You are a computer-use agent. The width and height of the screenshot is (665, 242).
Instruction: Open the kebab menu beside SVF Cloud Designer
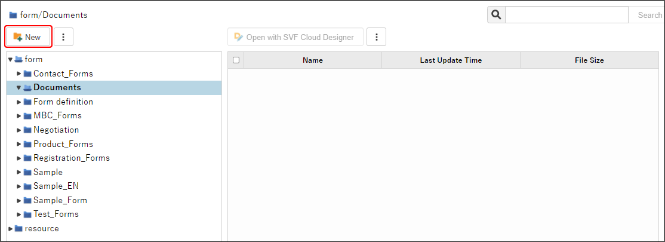click(x=376, y=37)
